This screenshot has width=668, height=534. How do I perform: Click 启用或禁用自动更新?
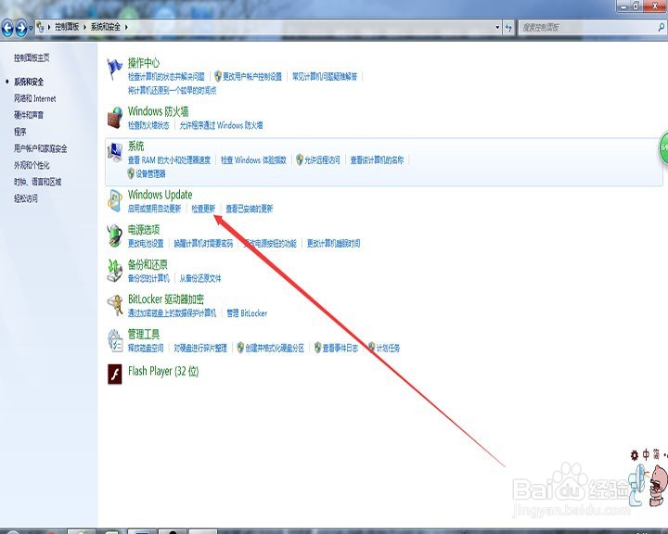coord(154,209)
